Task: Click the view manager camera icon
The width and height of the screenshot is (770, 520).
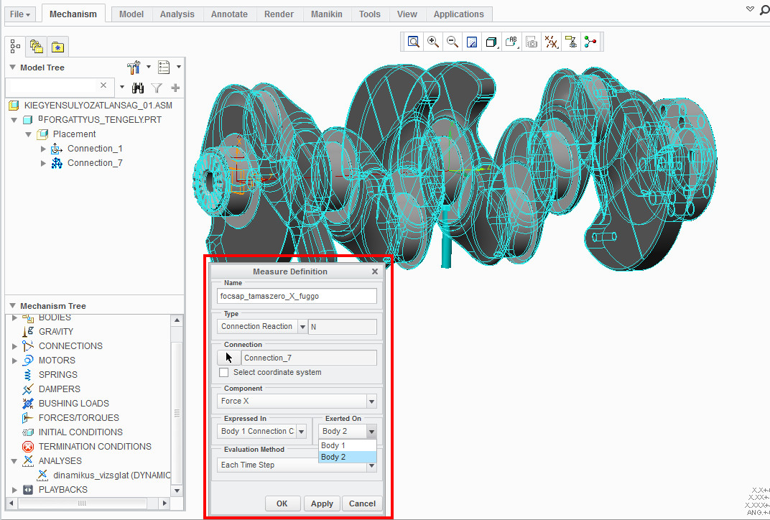Action: coord(532,42)
